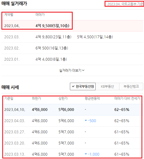This screenshot has height=159, width=144.
Task: Switch to the 부동산뱅크 tab
Action: click(x=131, y=87)
